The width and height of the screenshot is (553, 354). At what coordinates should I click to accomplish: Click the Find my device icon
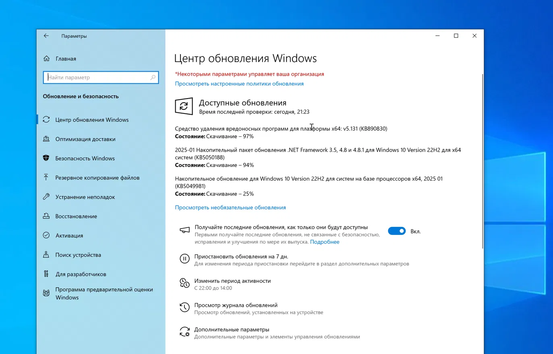(x=46, y=255)
